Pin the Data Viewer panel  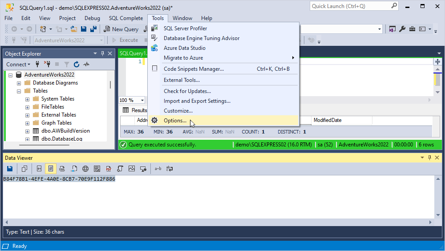click(429, 158)
